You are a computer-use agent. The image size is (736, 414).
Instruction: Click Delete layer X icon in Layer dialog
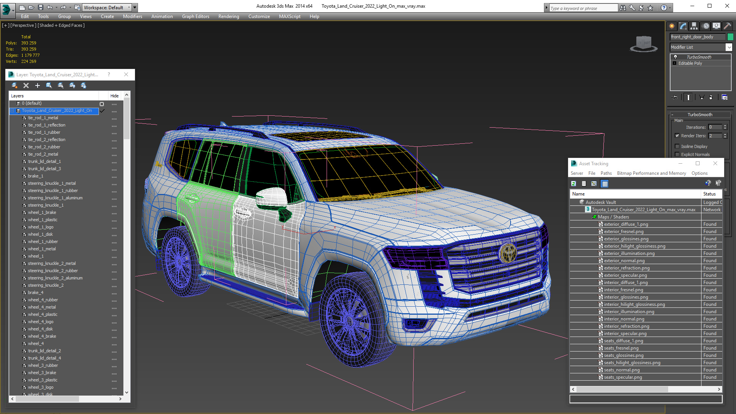pos(26,85)
